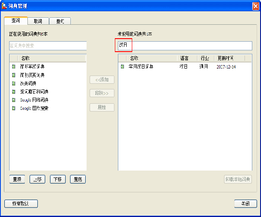Click the 上移 button
261x217 pixels.
click(x=37, y=179)
